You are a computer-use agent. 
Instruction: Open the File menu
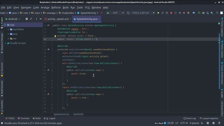(3, 7)
